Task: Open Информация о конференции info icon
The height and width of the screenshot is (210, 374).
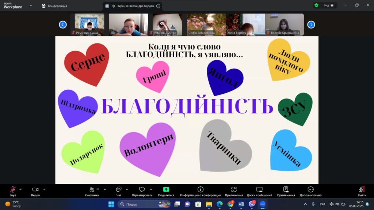Action: pos(201,190)
